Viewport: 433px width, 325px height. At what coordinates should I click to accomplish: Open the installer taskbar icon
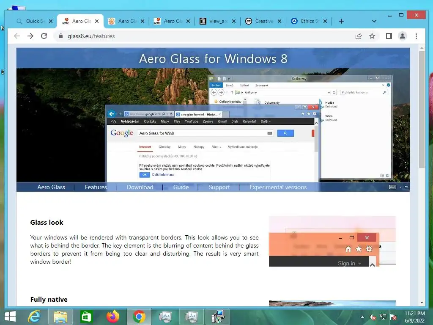click(x=218, y=317)
